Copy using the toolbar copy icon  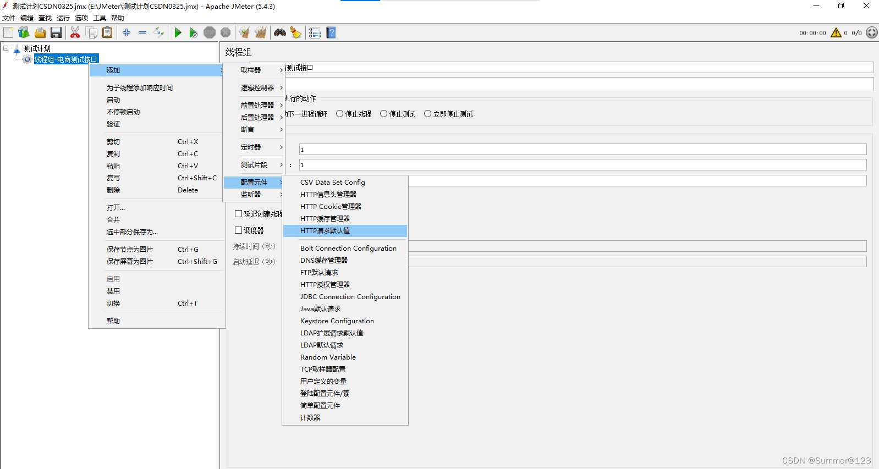point(91,32)
